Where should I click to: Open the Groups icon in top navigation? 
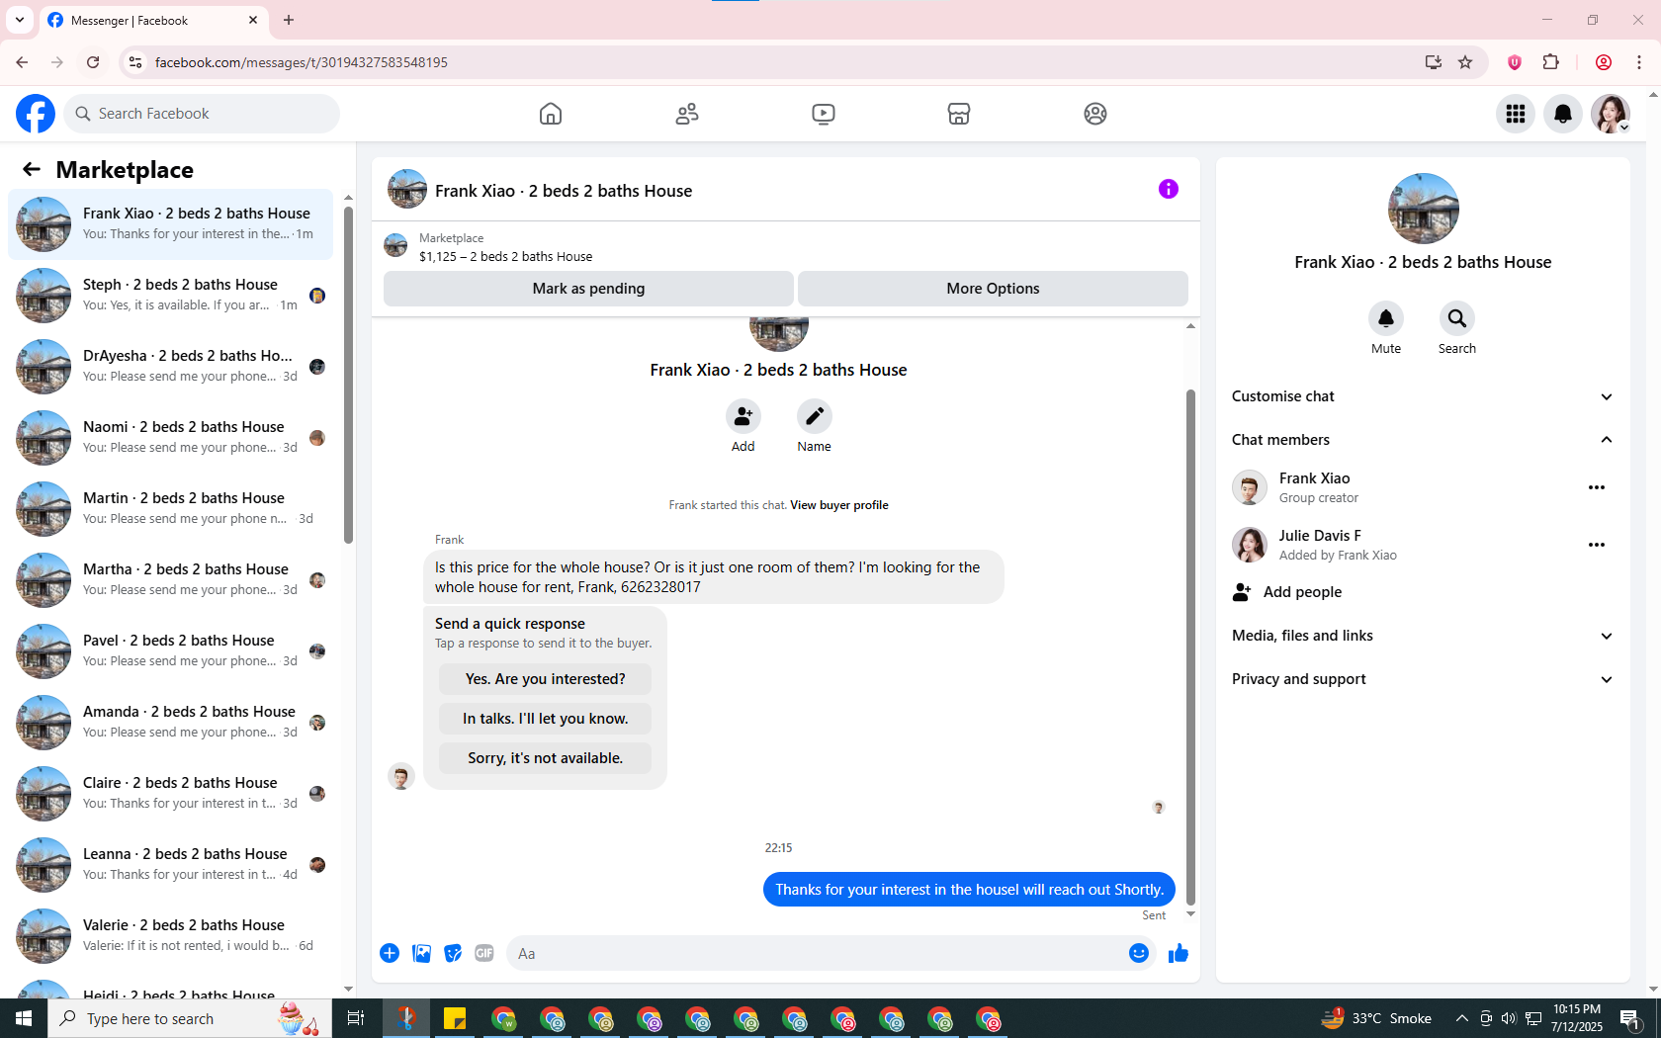tap(1095, 114)
